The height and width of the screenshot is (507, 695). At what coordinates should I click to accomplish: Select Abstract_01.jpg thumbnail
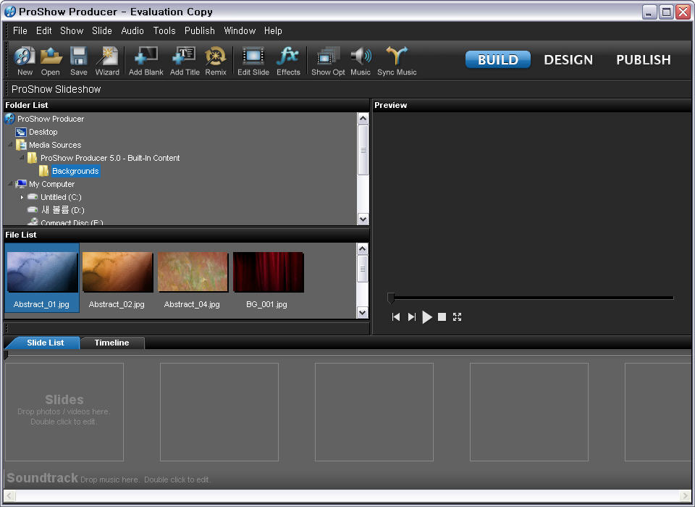pyautogui.click(x=42, y=277)
